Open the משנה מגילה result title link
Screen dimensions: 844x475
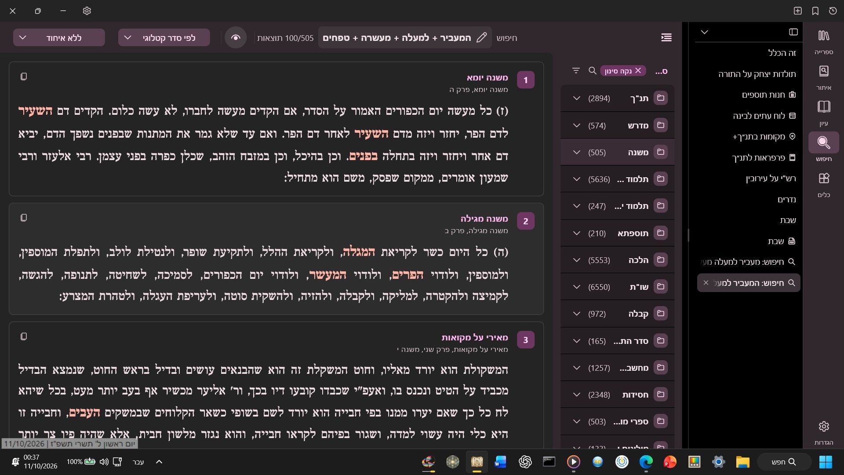pyautogui.click(x=484, y=219)
